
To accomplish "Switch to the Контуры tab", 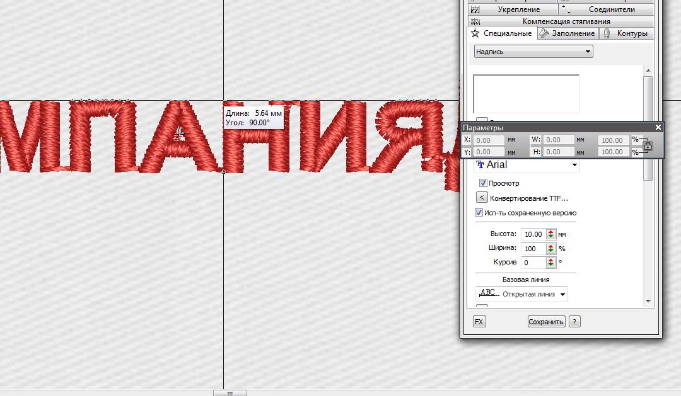I will tap(626, 33).
